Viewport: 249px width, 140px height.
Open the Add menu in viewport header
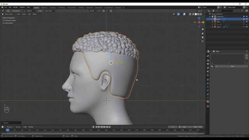(x=30, y=14)
